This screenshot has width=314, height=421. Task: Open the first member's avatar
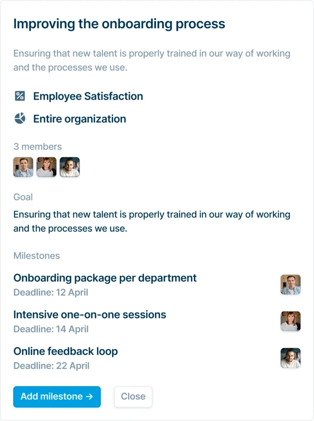click(23, 167)
